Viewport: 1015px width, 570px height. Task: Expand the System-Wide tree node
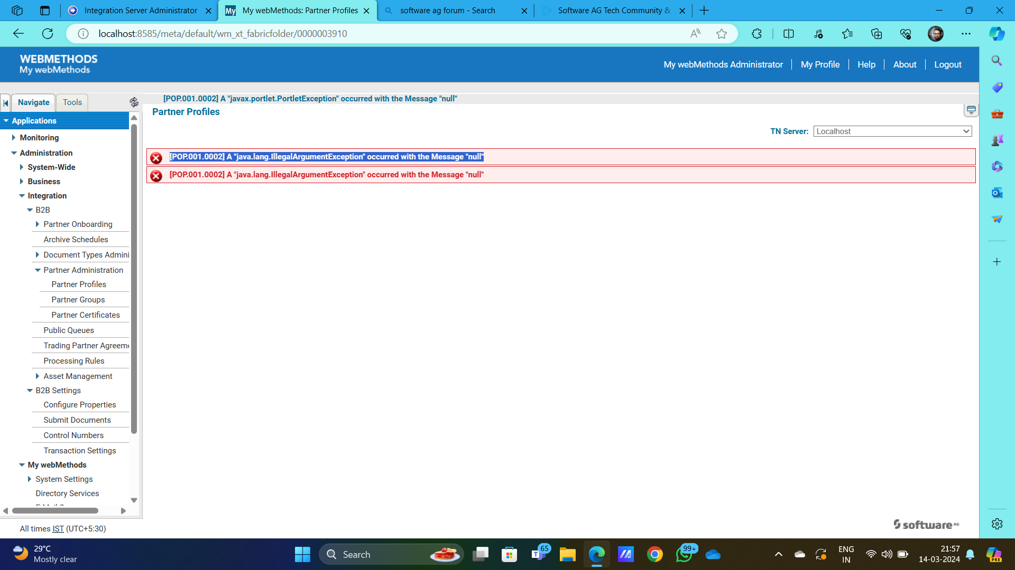[x=21, y=167]
